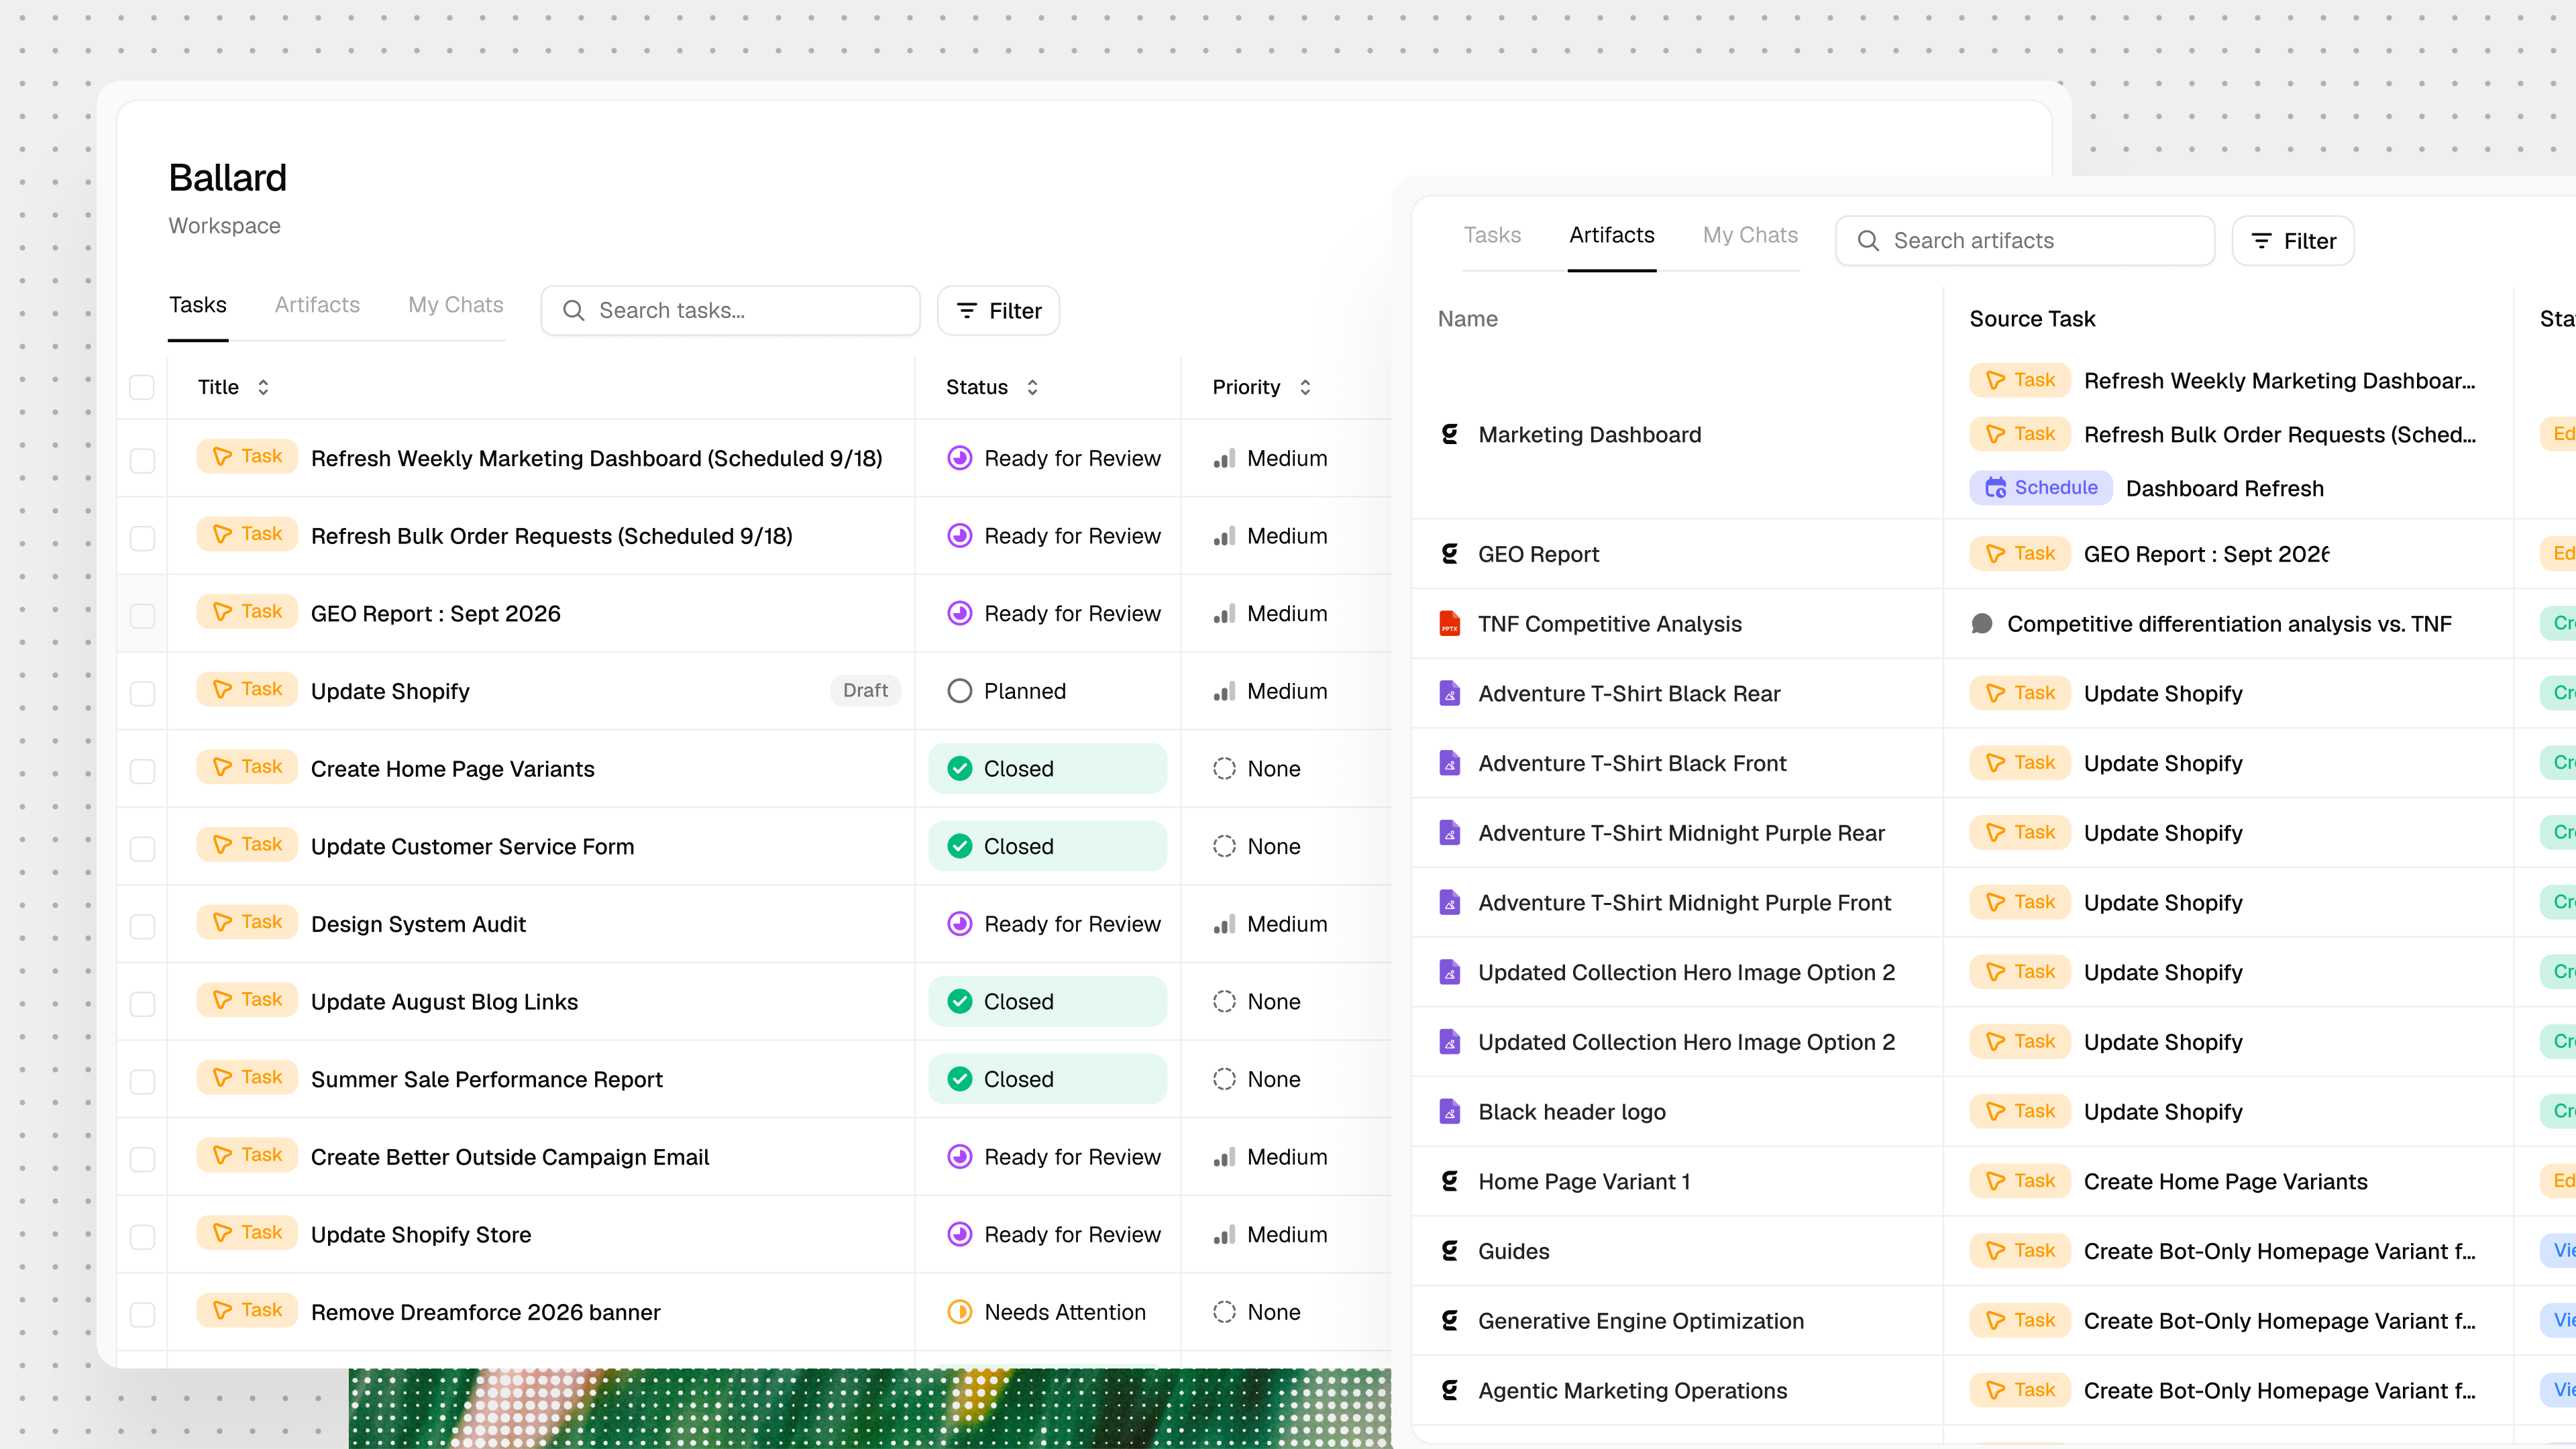Click the Home Page Variant 1 artifact icon

[x=1449, y=1181]
